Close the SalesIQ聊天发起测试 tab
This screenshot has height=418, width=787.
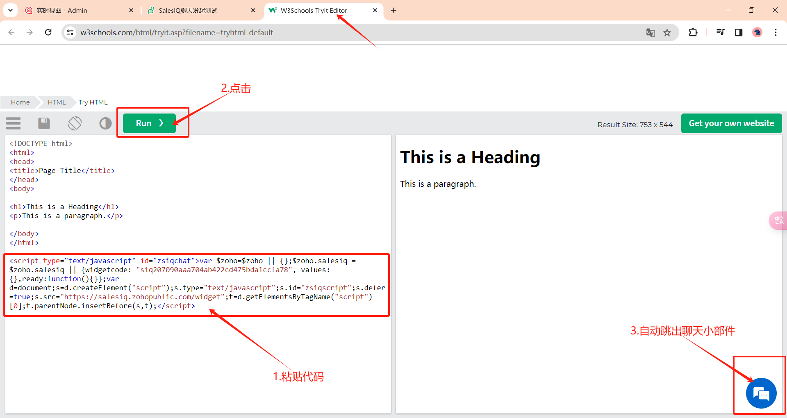pos(253,10)
